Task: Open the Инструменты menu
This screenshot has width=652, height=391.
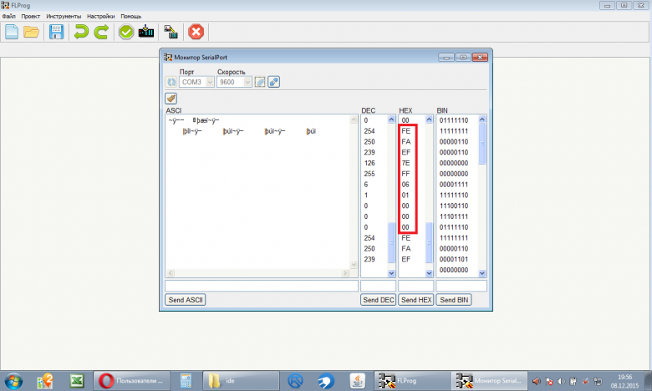Action: pos(64,16)
